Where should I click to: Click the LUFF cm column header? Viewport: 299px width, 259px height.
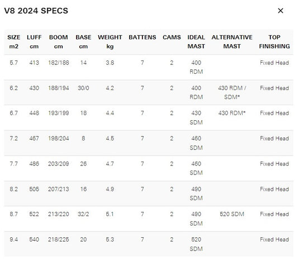point(34,41)
